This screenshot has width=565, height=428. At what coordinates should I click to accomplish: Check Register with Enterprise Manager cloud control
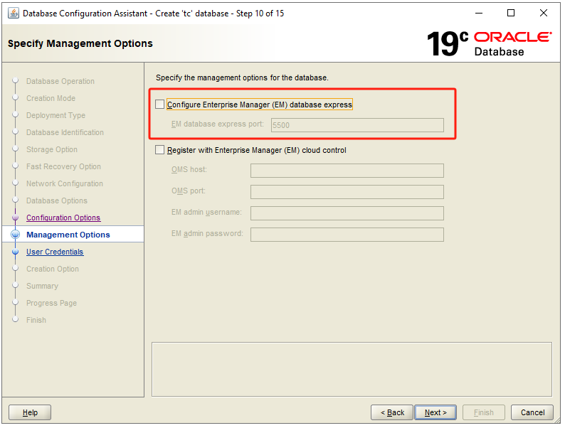[159, 150]
